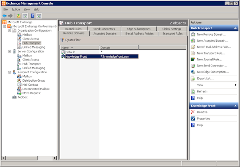Click the Microsoft Exchange root icon
This screenshot has height=167, width=240.
(x=4, y=22)
